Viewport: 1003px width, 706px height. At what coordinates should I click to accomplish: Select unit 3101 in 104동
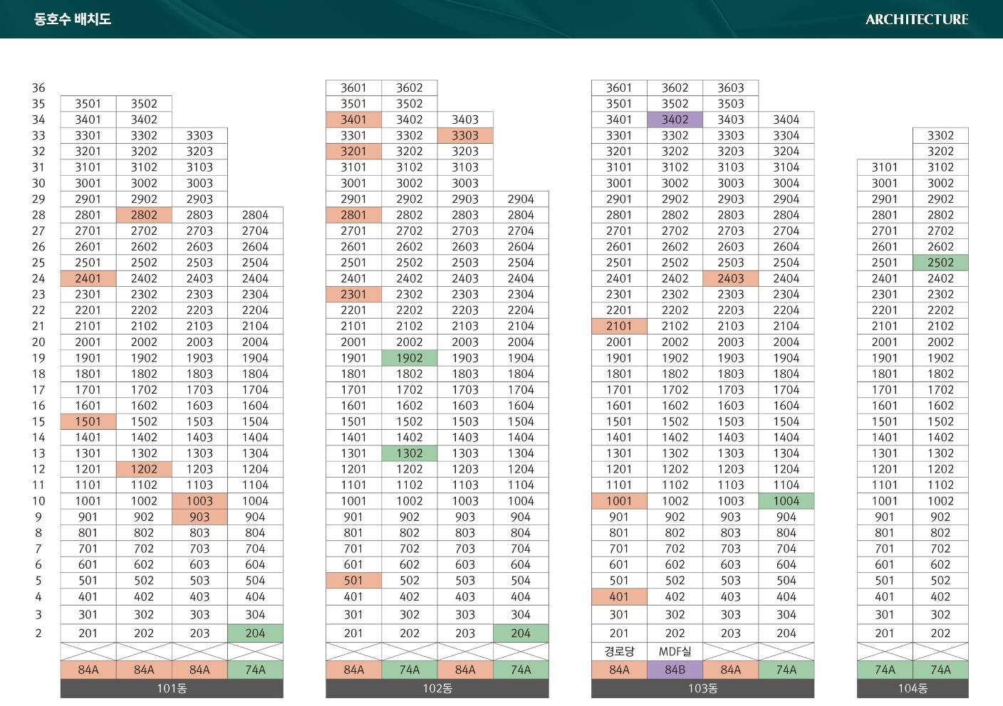click(885, 167)
